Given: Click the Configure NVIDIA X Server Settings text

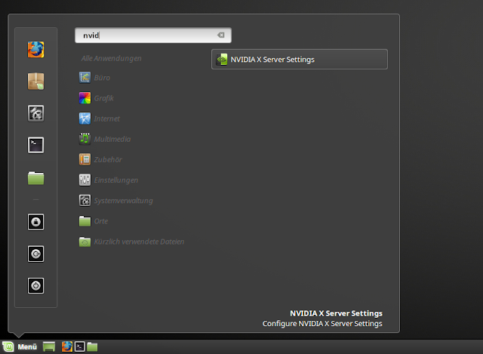Looking at the screenshot, I should click(x=322, y=324).
